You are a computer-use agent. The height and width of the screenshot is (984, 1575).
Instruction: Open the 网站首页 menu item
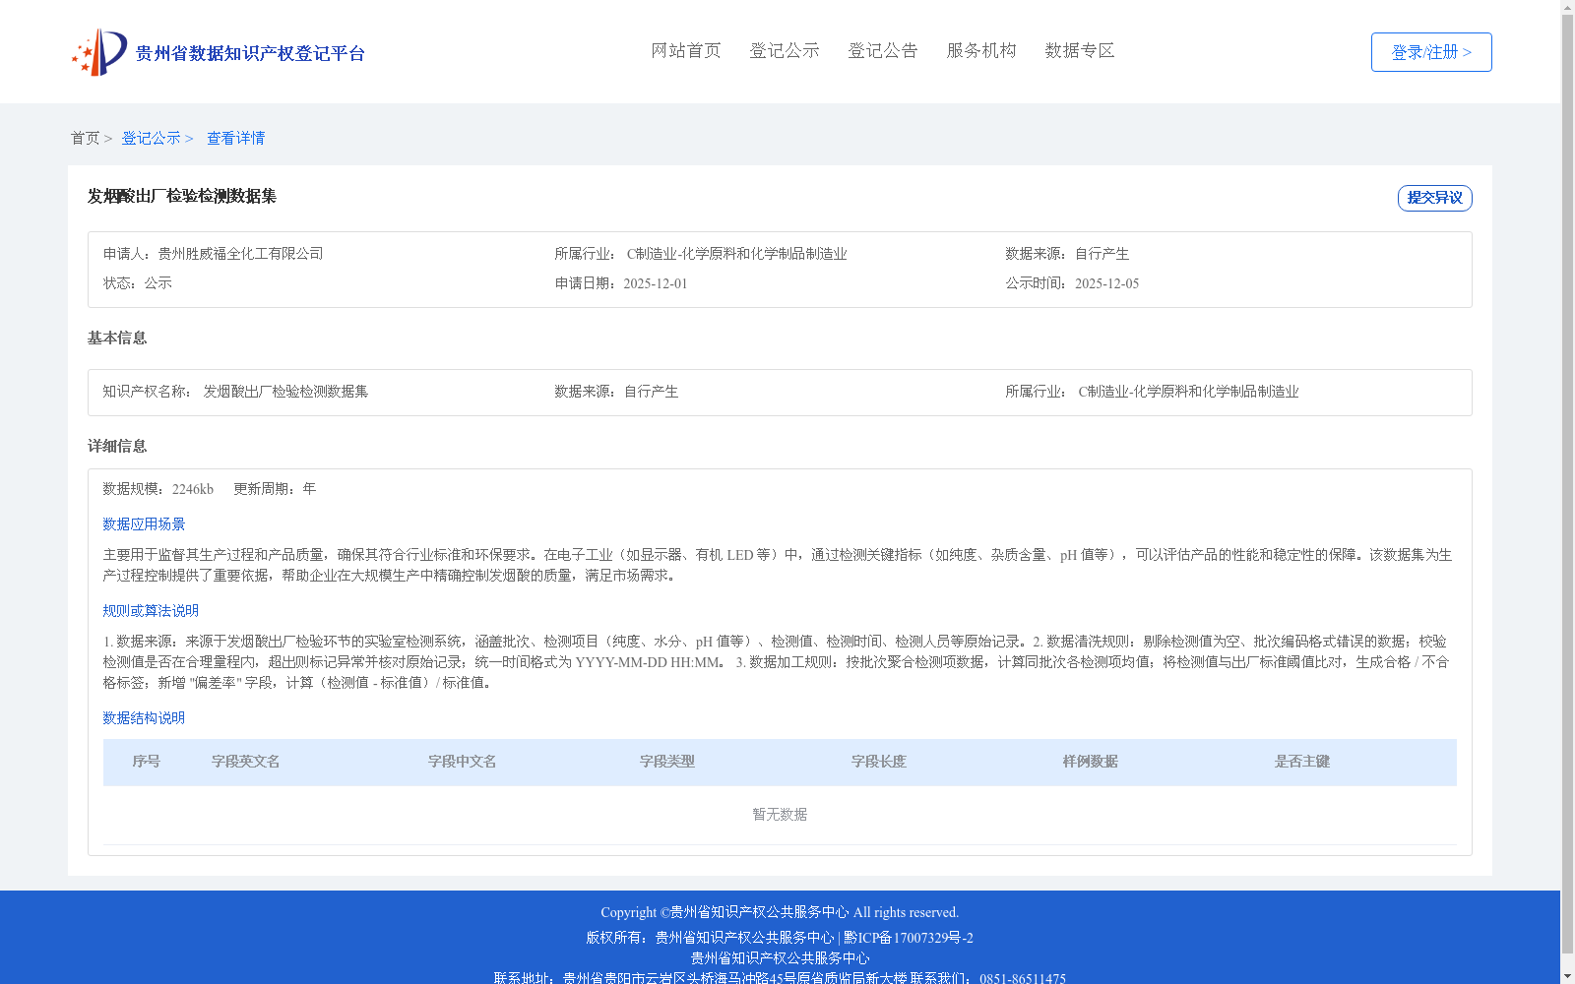[686, 50]
